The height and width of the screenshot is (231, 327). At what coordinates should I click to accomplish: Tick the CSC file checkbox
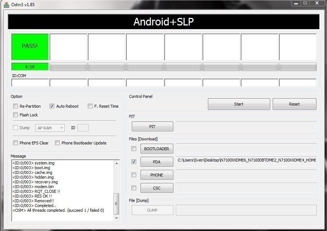point(134,188)
